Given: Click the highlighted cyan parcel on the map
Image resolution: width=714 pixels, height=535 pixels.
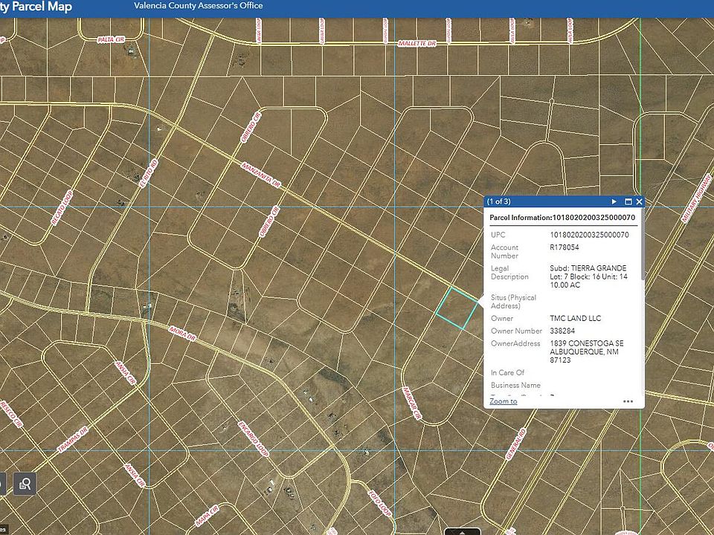Looking at the screenshot, I should pyautogui.click(x=457, y=308).
